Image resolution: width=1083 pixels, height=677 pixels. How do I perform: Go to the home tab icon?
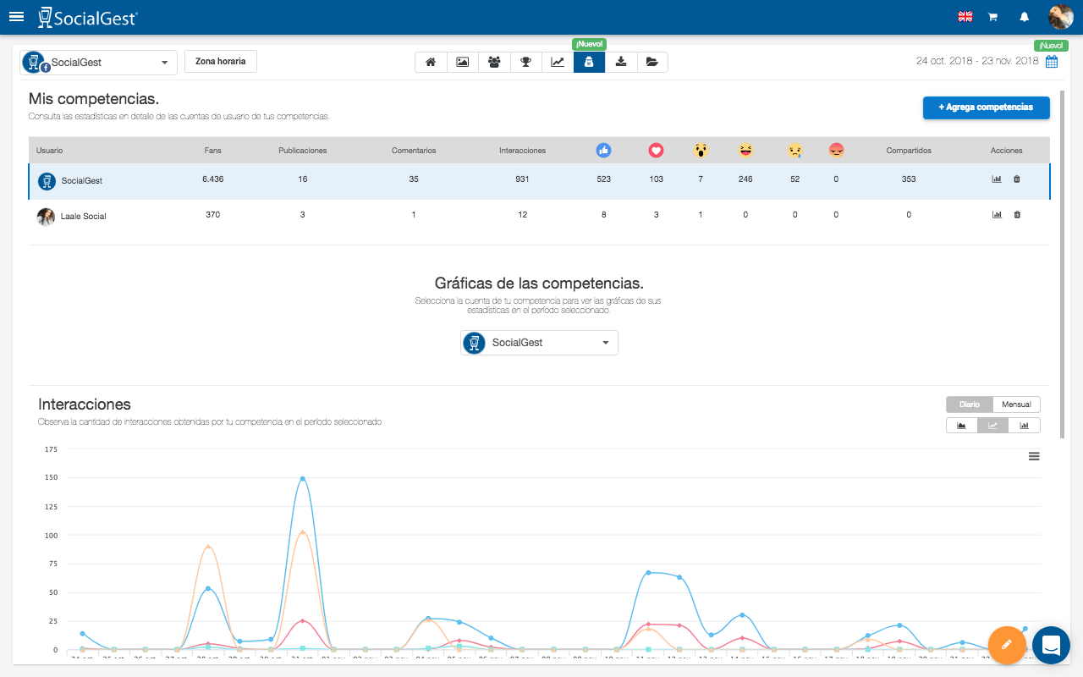click(x=431, y=62)
